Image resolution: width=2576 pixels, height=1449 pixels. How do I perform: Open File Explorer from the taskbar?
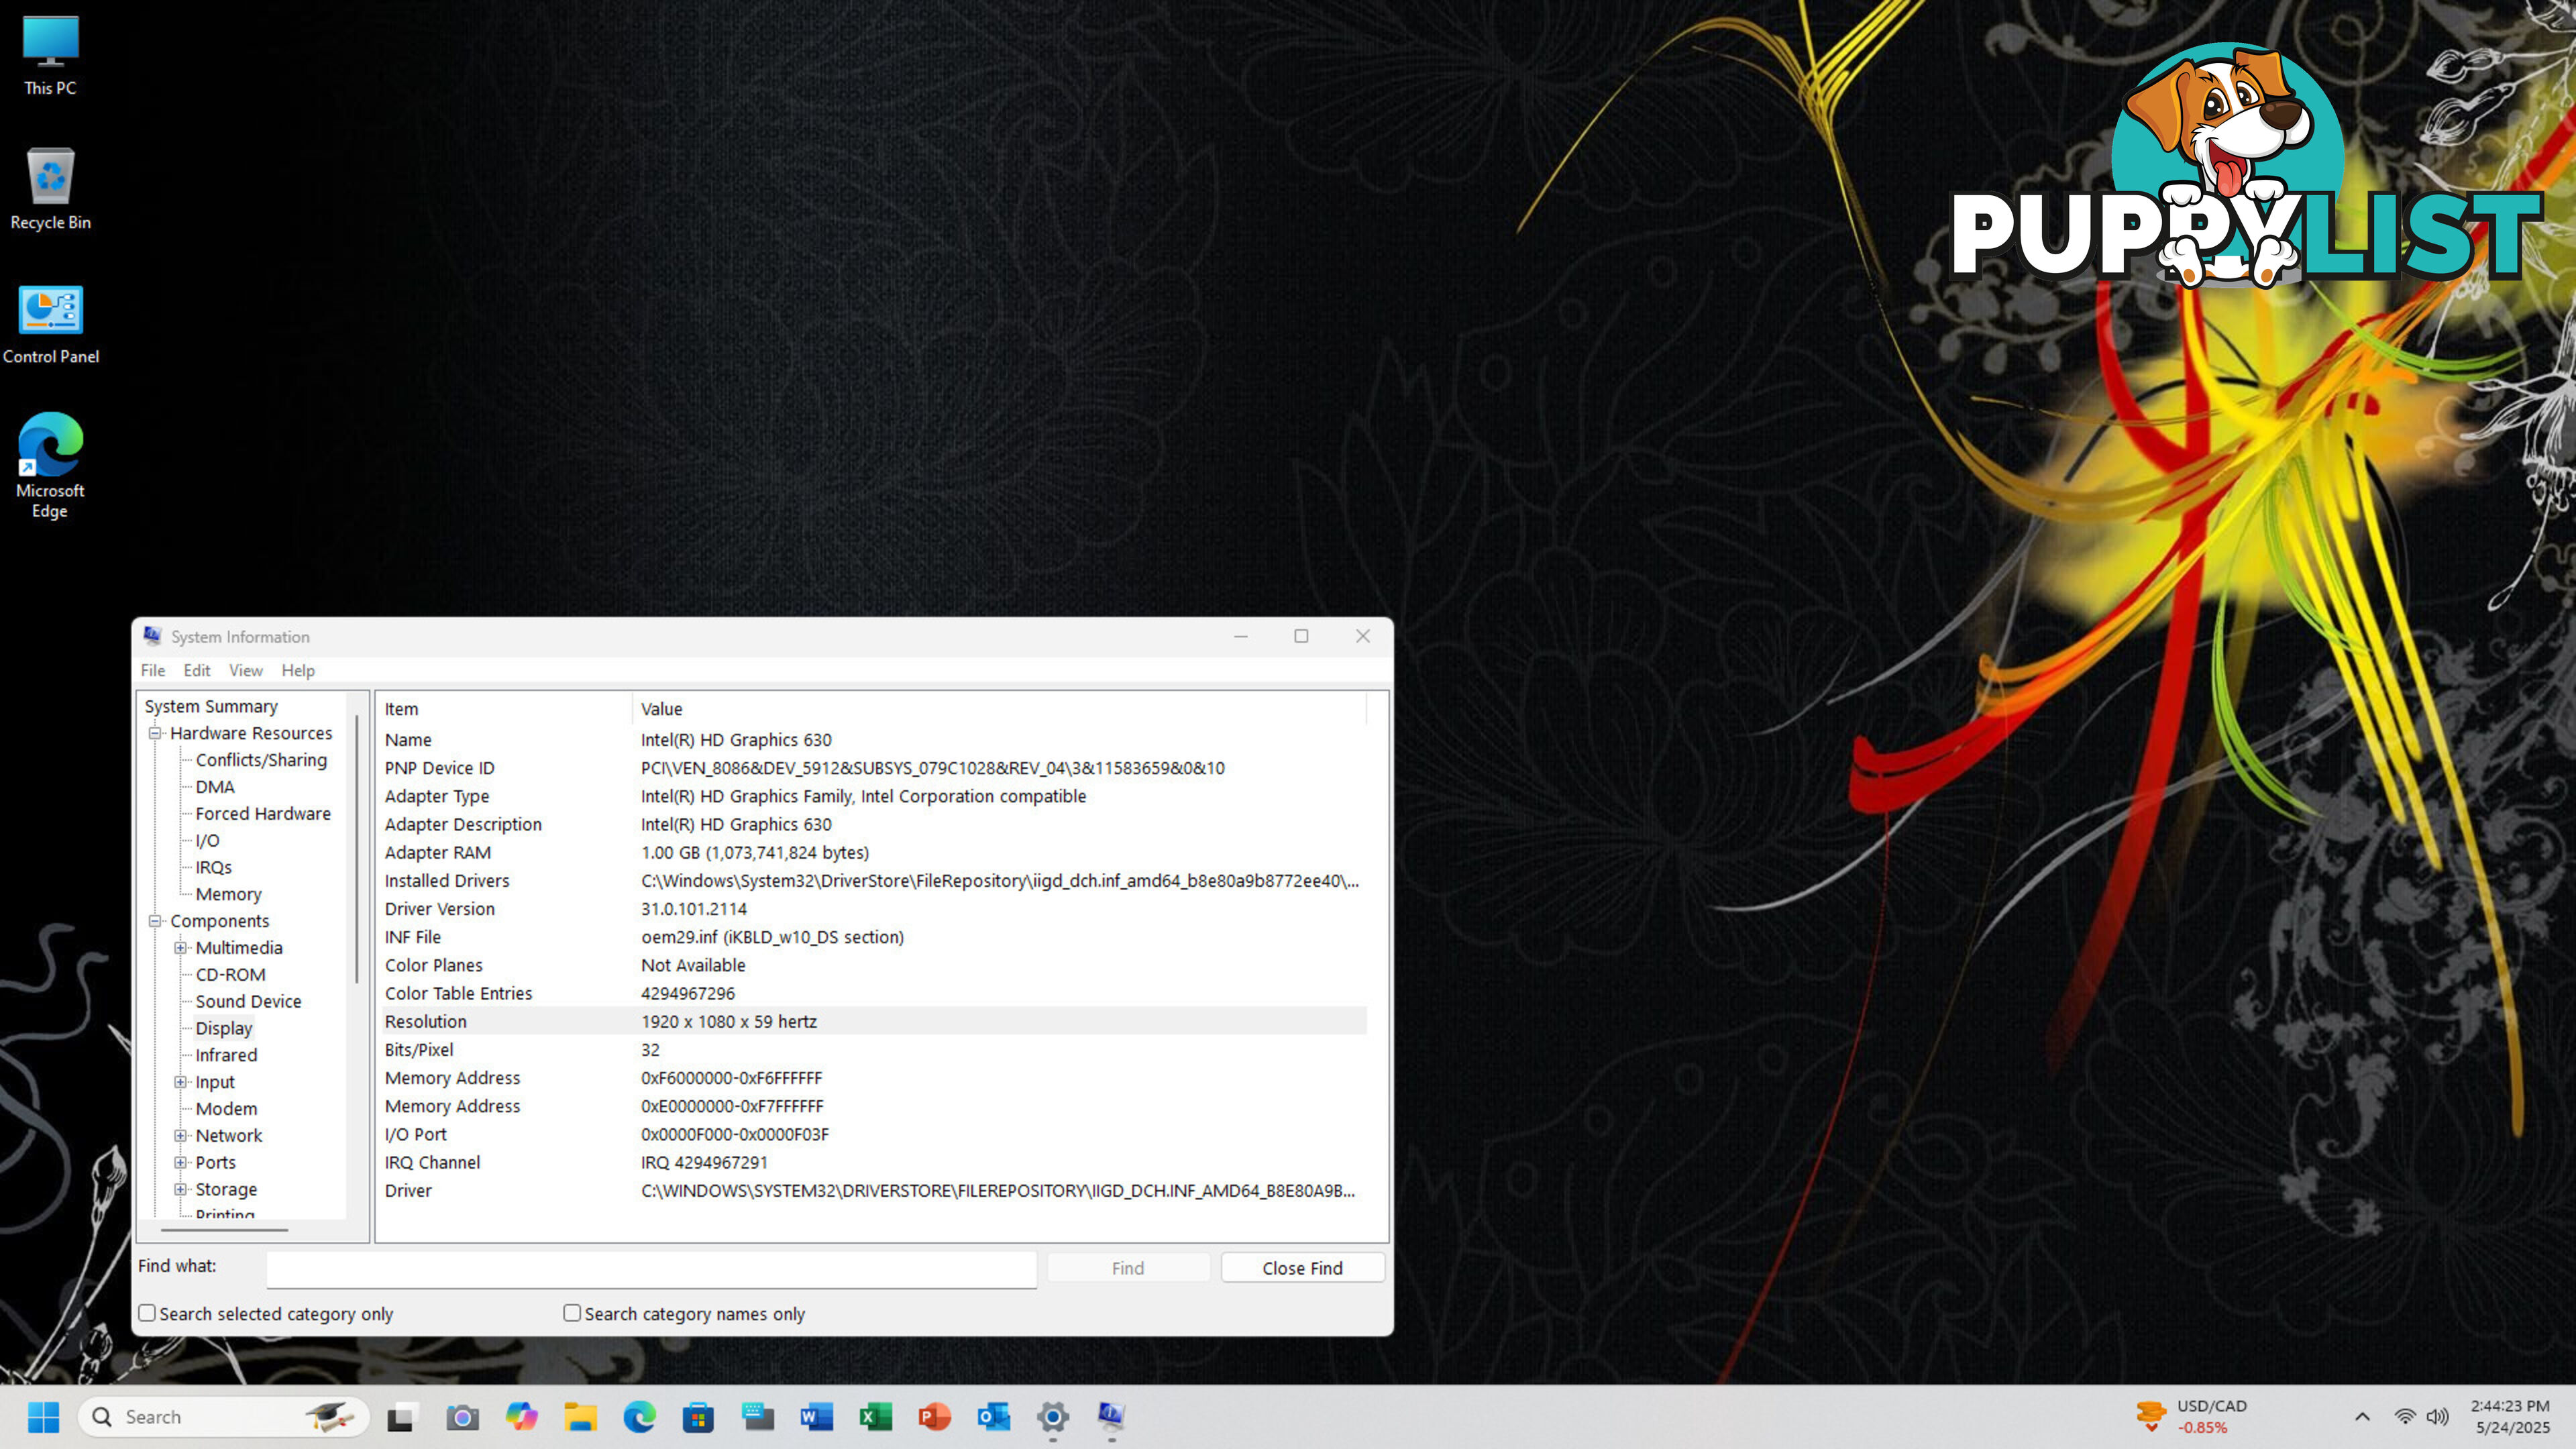[x=580, y=1416]
